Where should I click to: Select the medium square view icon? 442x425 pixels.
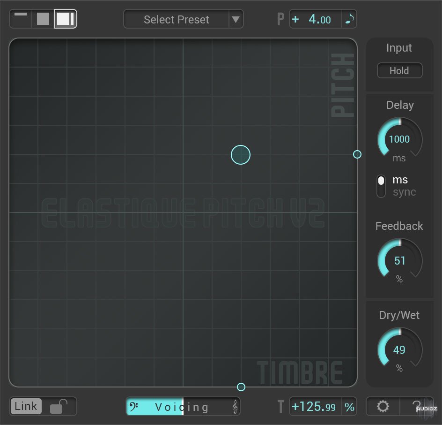click(43, 19)
